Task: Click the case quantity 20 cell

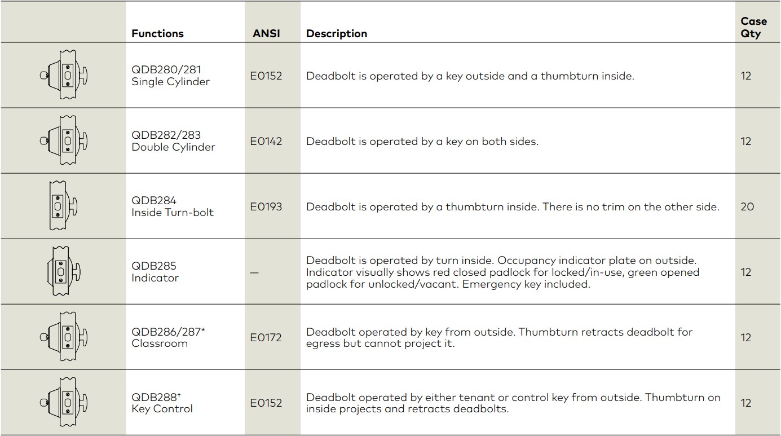Action: pyautogui.click(x=747, y=206)
